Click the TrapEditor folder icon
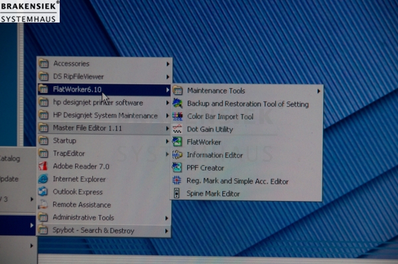This screenshot has height=264, width=398. [x=44, y=153]
